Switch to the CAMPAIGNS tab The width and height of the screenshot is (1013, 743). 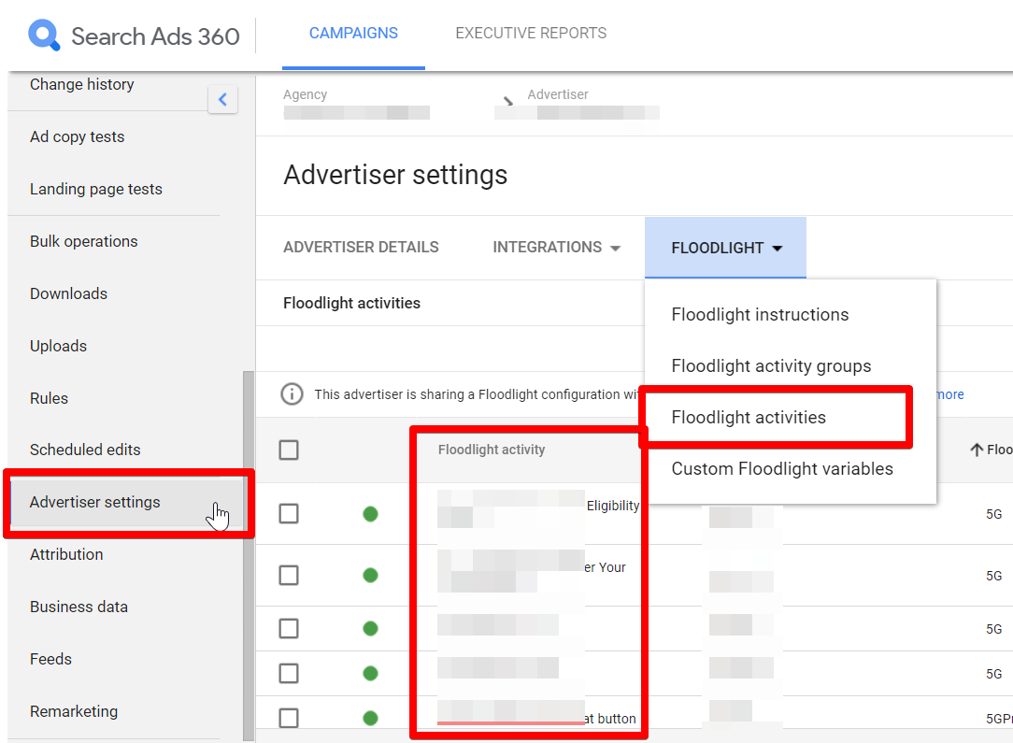point(353,33)
